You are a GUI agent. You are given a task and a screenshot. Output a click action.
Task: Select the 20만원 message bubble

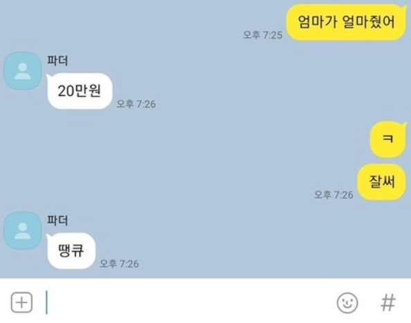[80, 91]
